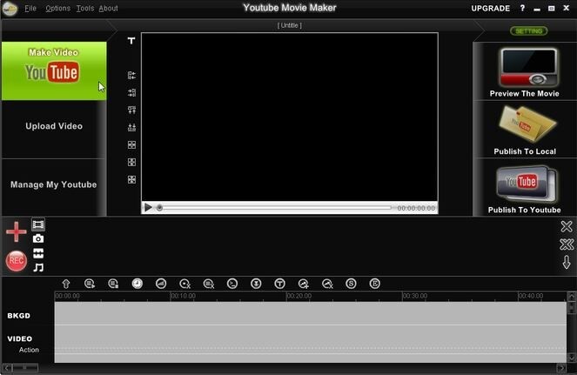The image size is (577, 375).
Task: Click the horizontal scrollbar left arrow
Action: (7, 368)
